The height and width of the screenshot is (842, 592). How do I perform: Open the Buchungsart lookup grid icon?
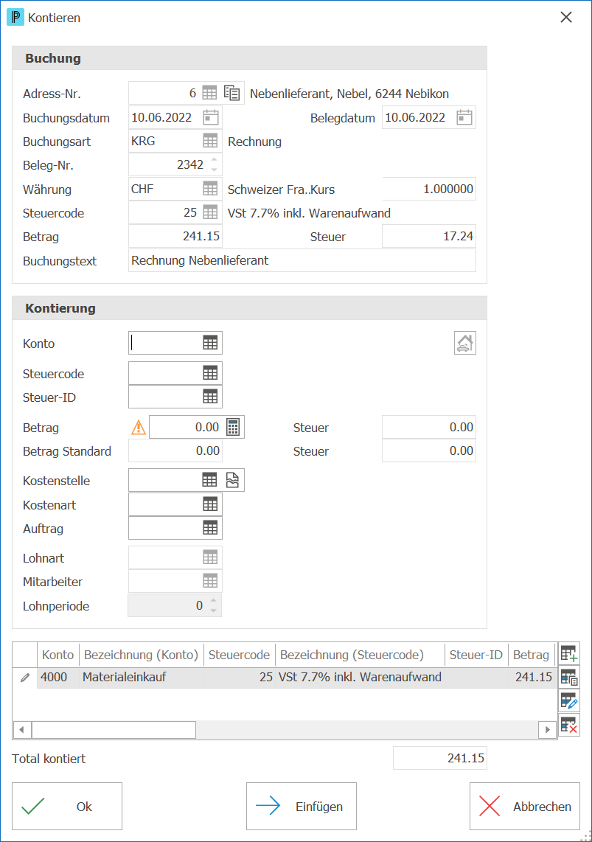pos(210,142)
